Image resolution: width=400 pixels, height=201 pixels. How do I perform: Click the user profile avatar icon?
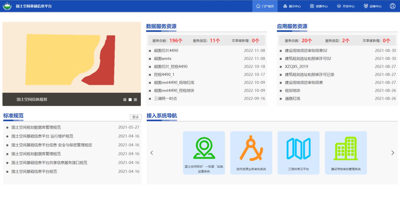(x=392, y=6)
